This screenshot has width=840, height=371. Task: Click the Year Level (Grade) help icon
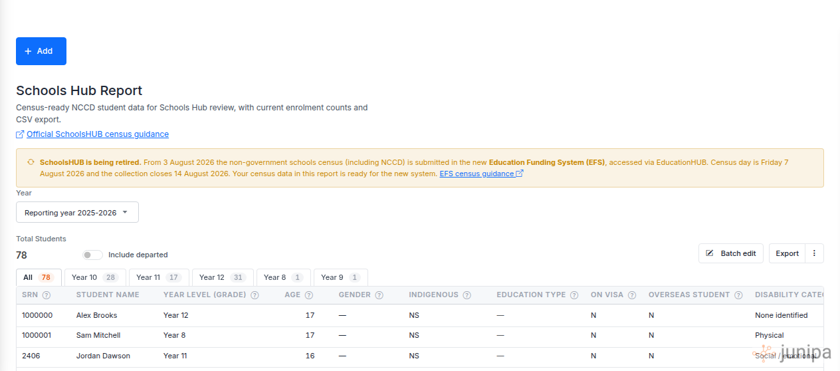[255, 295]
